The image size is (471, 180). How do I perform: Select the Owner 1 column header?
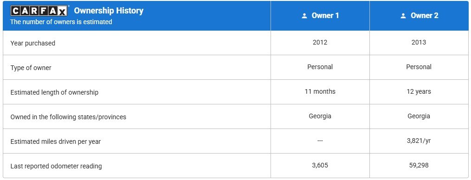[320, 16]
